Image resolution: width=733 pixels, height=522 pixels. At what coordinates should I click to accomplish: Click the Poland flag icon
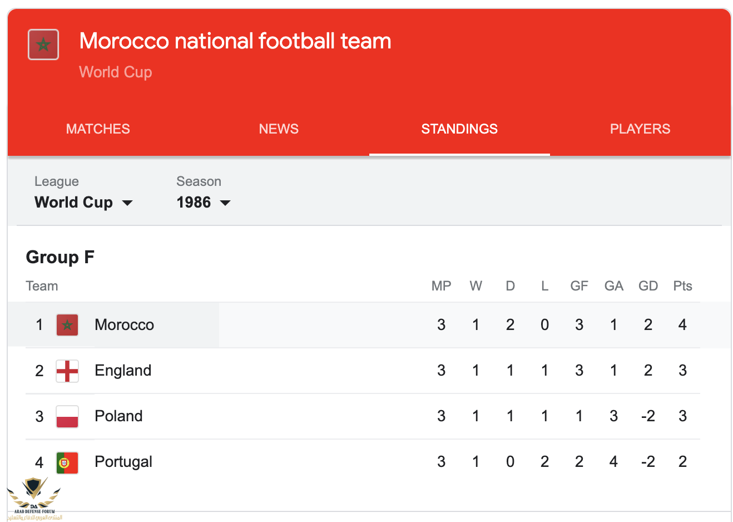67,416
